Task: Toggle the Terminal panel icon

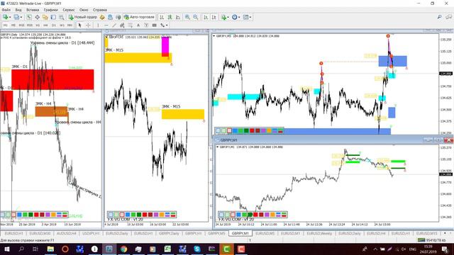Action: [x=53, y=17]
